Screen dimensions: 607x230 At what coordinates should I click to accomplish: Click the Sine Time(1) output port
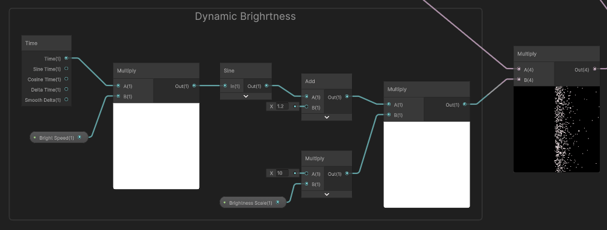click(x=66, y=69)
